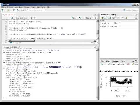Click the New File icon in main toolbar
Image resolution: width=140 pixels, height=105 pixels.
coord(3,10)
